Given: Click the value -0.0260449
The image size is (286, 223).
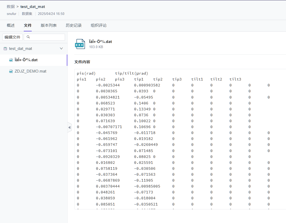Looking at the screenshot, I should (x=146, y=145).
